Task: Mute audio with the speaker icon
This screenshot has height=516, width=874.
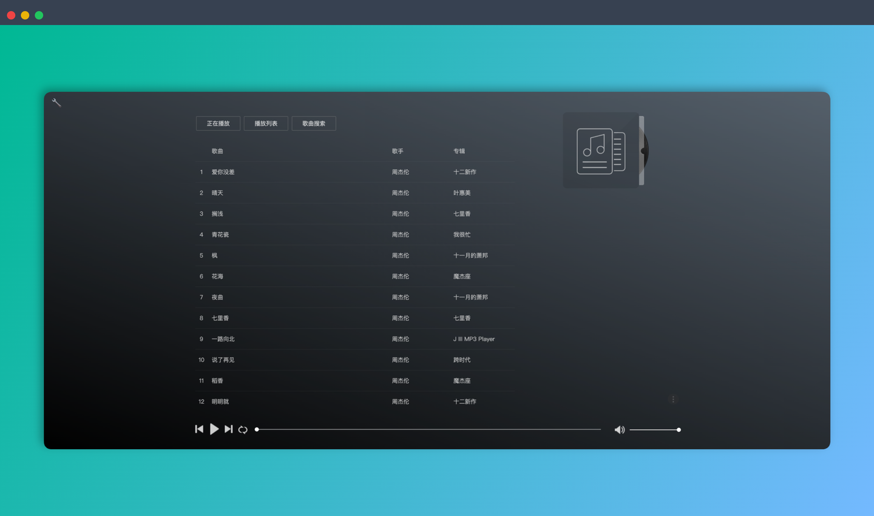Action: click(x=619, y=430)
